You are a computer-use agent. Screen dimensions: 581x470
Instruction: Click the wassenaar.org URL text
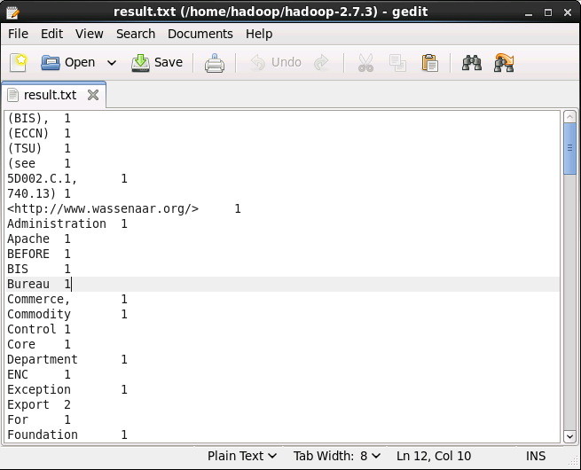click(x=103, y=209)
